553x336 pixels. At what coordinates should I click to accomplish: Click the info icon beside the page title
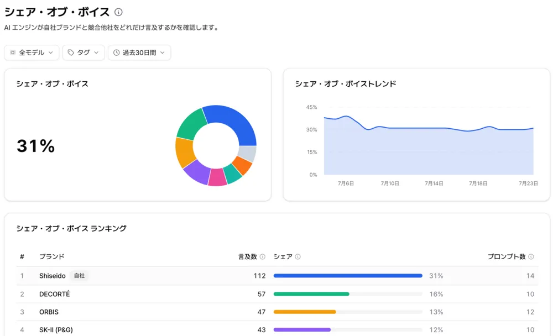coord(118,12)
